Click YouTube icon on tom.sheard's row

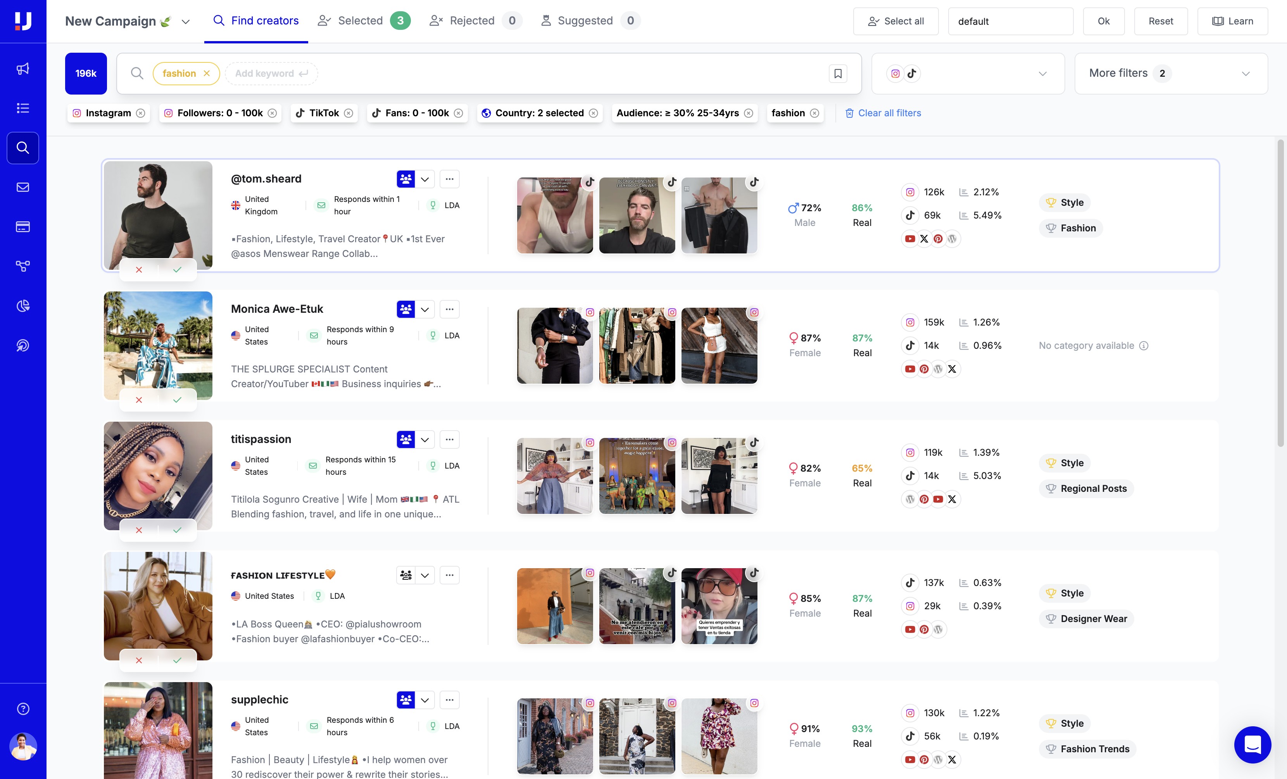point(910,239)
